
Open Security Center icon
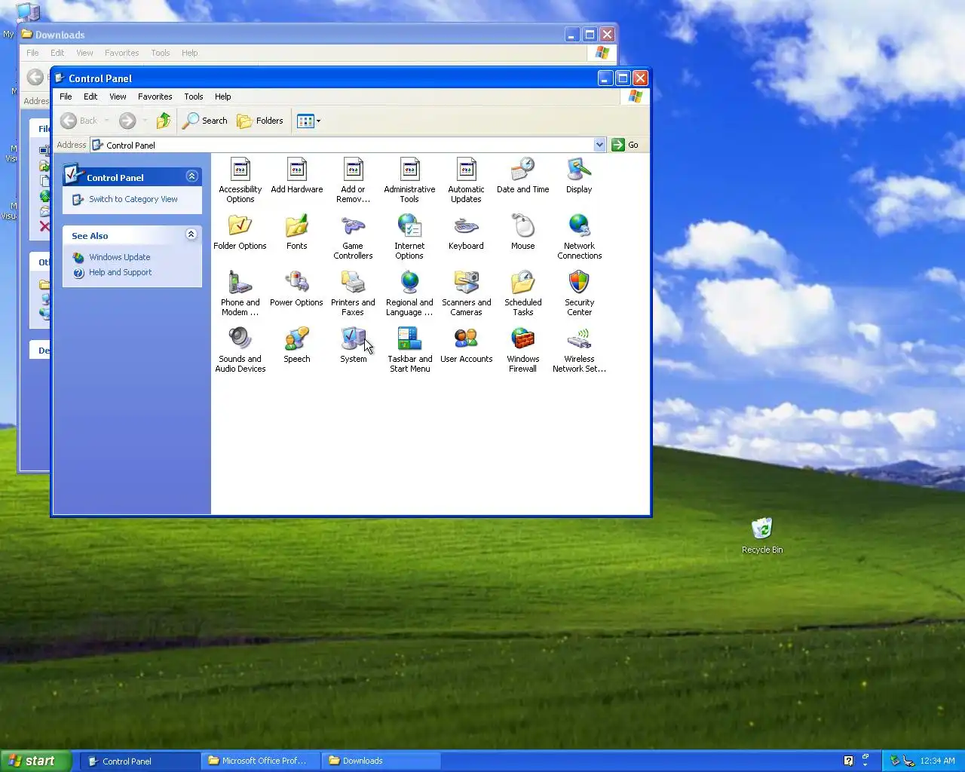point(579,293)
